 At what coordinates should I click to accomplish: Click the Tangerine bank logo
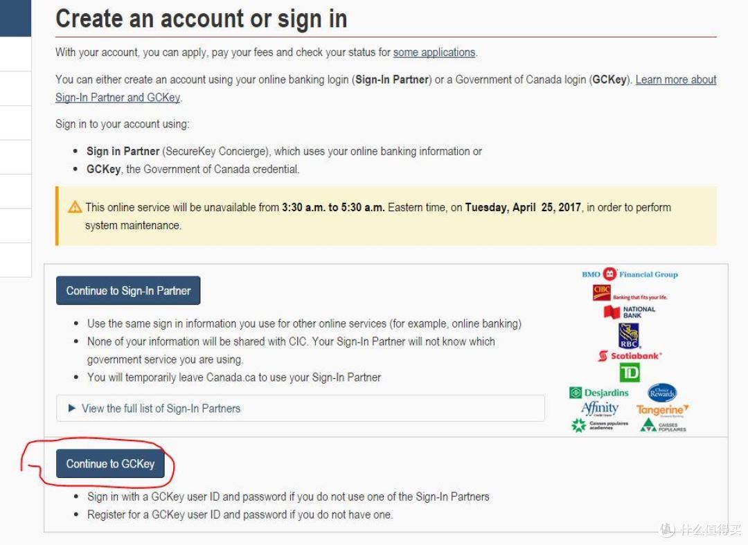663,410
